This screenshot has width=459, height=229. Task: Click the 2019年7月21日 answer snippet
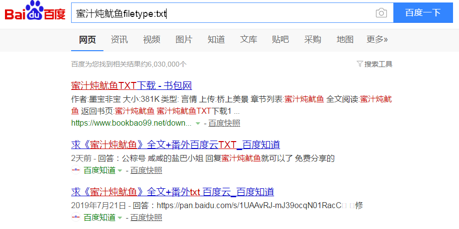tap(217, 205)
